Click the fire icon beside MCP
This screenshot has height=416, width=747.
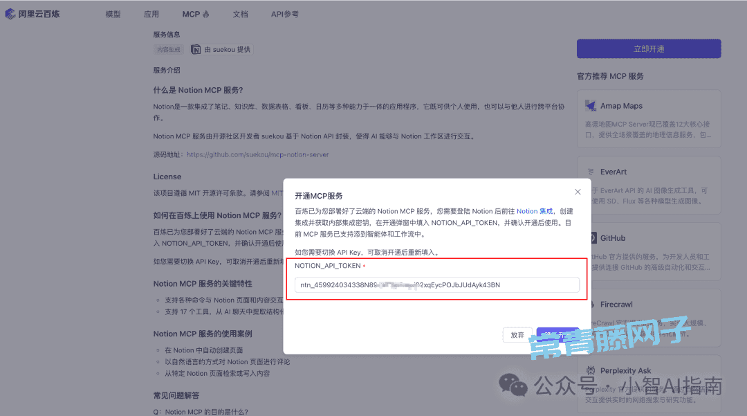[x=206, y=14]
